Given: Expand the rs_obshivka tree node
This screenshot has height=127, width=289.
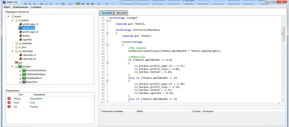Looking at the screenshot, I should pyautogui.click(x=13, y=43).
